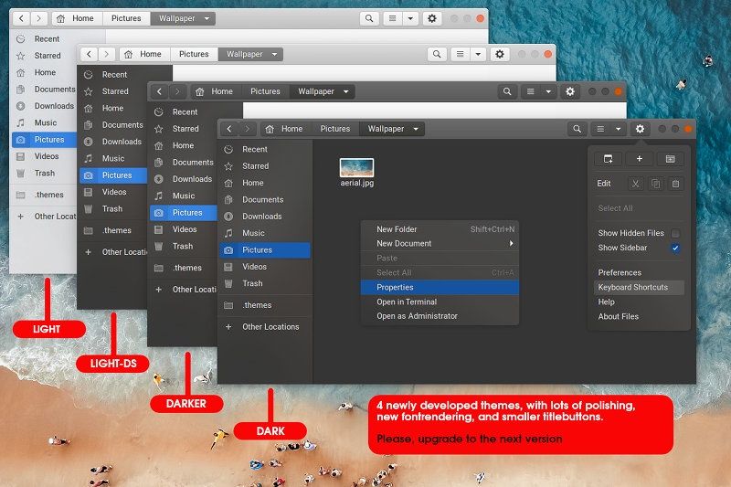Open view options dropdown in Darker window

click(548, 91)
